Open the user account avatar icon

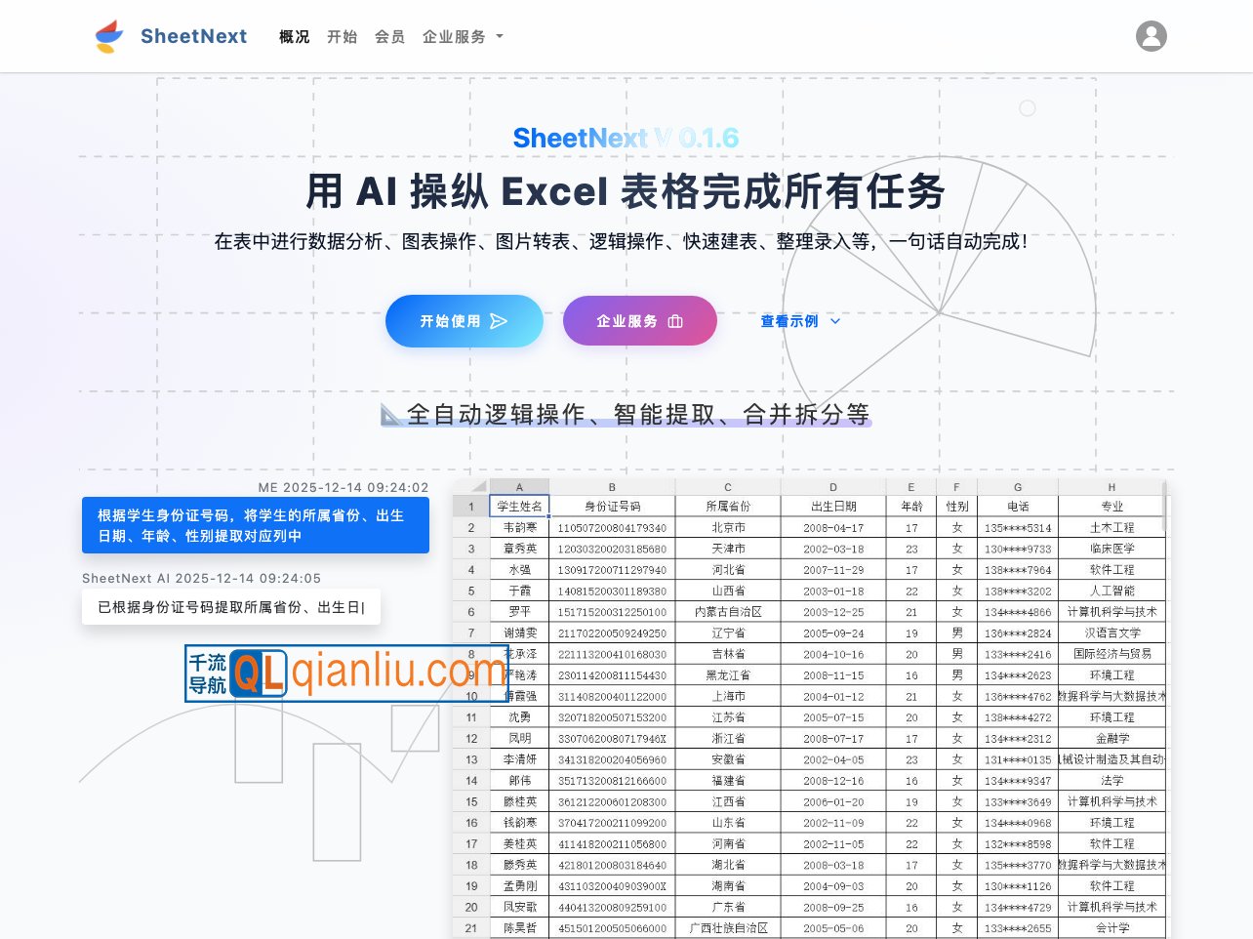[1152, 36]
